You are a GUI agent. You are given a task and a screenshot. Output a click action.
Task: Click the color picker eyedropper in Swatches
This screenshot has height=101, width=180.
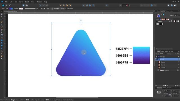coord(162,14)
